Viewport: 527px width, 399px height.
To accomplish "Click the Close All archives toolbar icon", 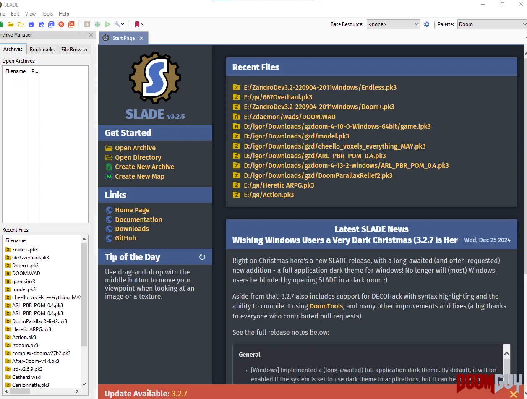I will point(71,24).
